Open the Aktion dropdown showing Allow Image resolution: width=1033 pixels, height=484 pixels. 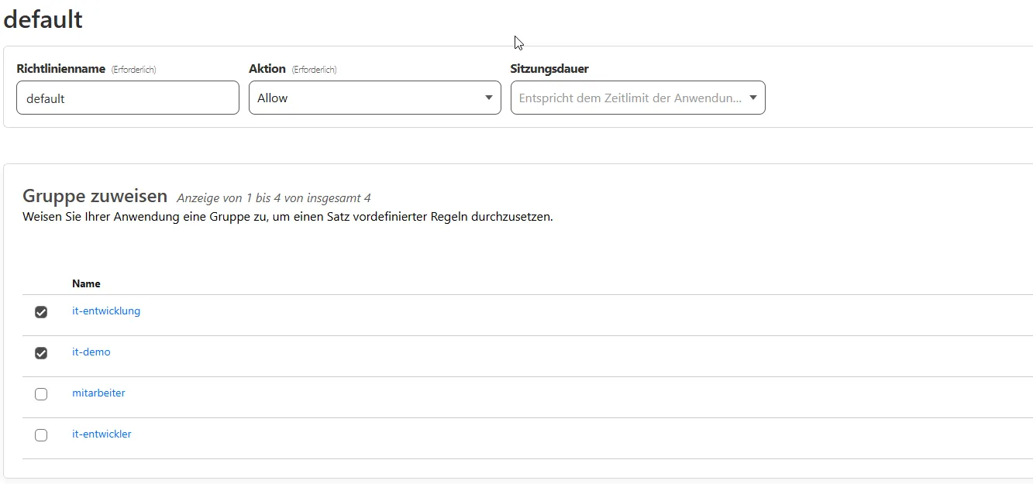click(x=364, y=98)
